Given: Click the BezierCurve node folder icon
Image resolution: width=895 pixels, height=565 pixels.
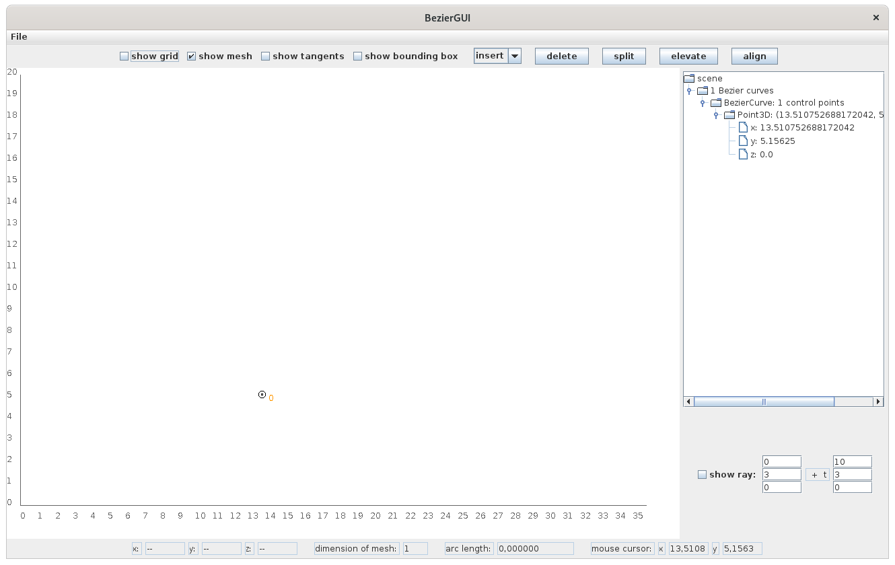Looking at the screenshot, I should click(715, 103).
